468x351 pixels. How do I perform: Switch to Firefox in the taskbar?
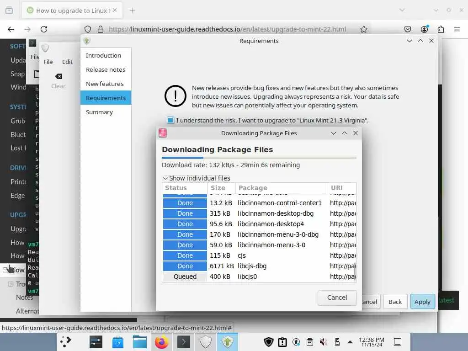coord(161,342)
